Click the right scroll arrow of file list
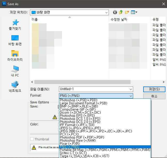167x158 pixels. click(164, 82)
